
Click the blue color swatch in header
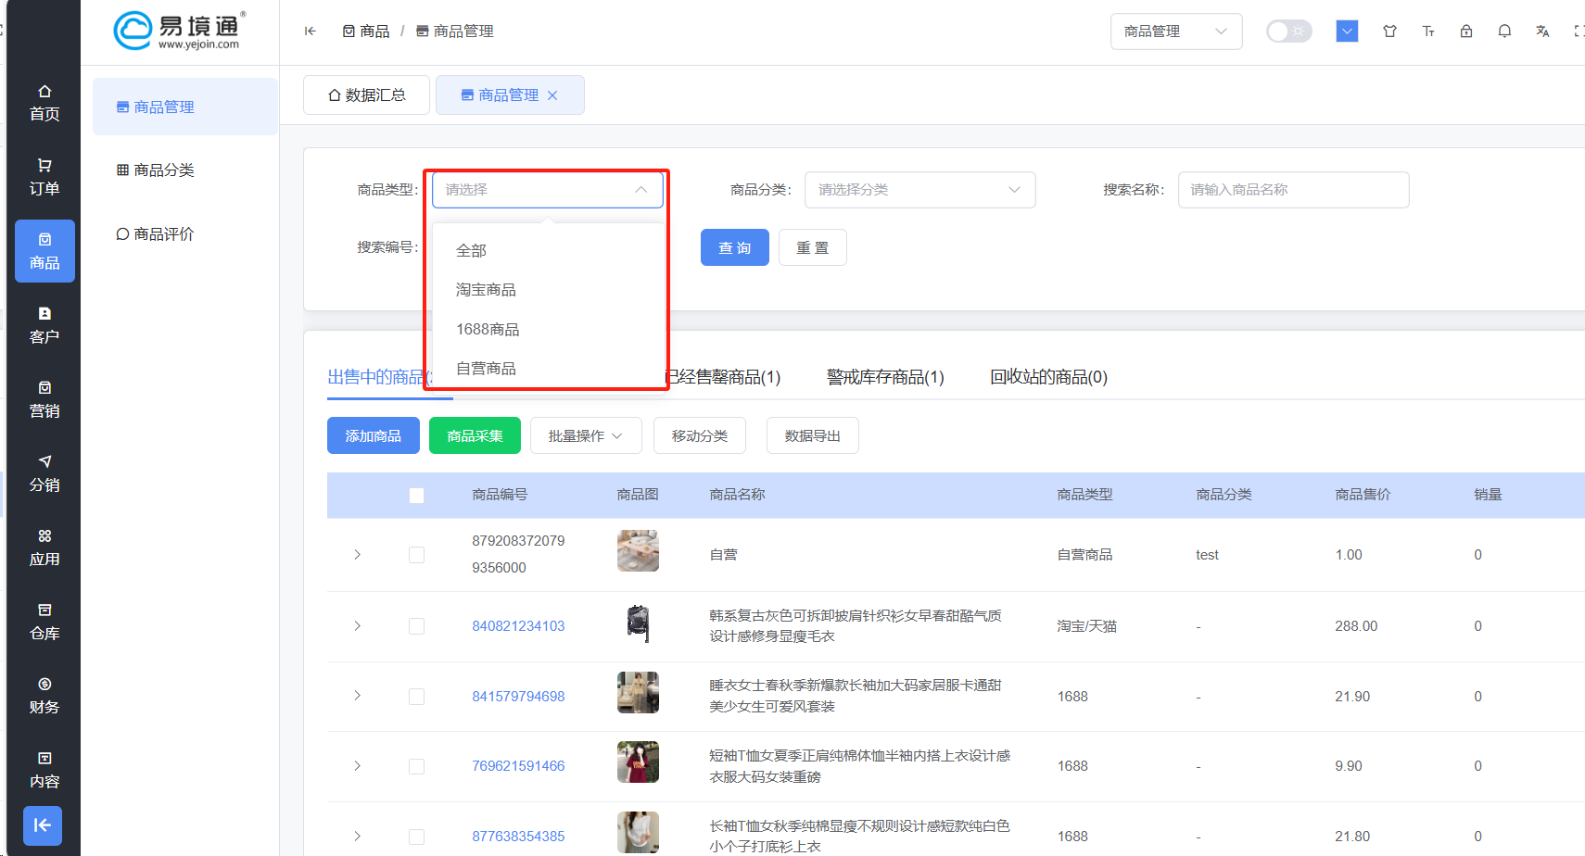pos(1347,31)
